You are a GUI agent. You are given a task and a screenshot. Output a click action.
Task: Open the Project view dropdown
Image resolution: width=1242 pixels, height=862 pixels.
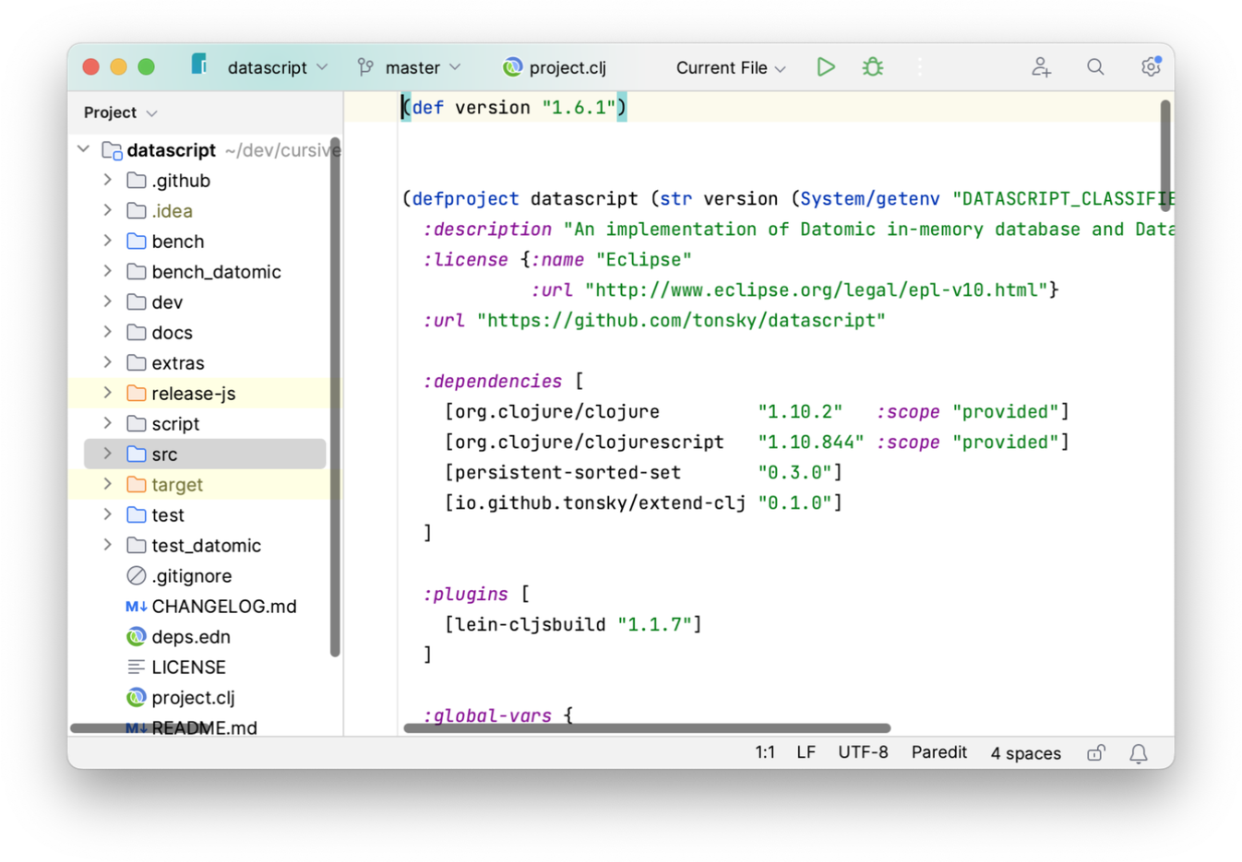click(x=120, y=112)
